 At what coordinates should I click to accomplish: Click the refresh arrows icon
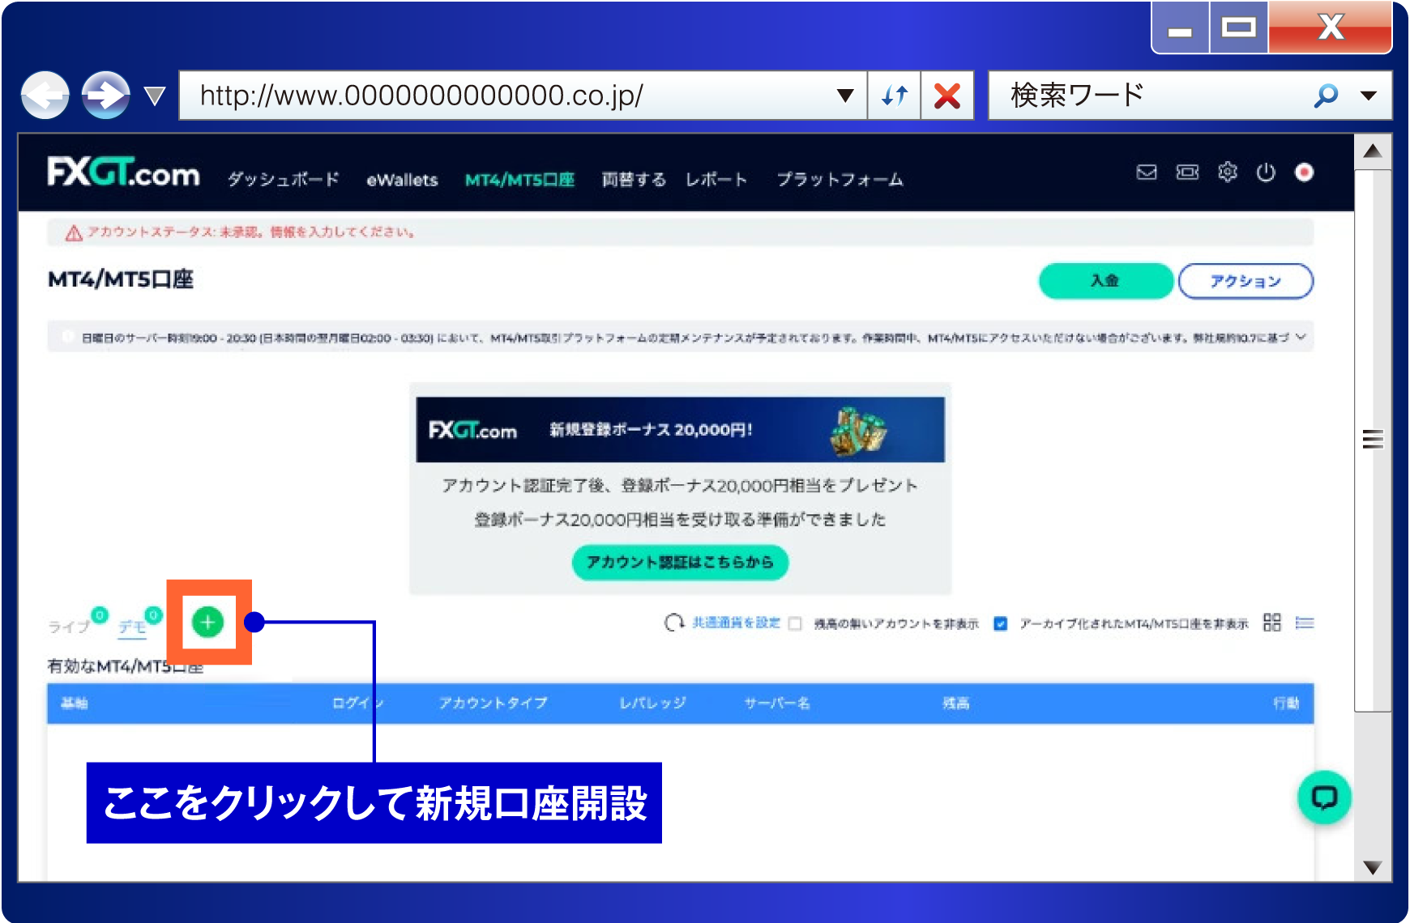(x=894, y=96)
